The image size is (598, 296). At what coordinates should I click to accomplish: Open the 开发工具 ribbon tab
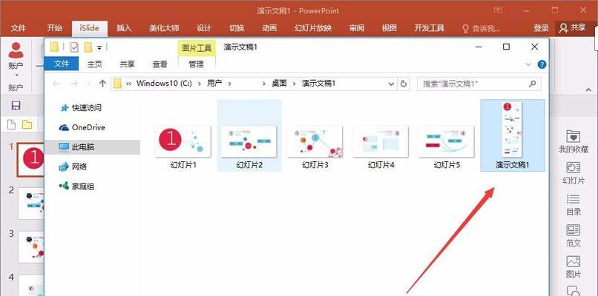click(x=429, y=28)
